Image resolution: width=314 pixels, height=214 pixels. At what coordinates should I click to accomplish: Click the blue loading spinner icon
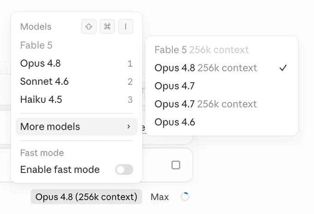[x=185, y=196]
